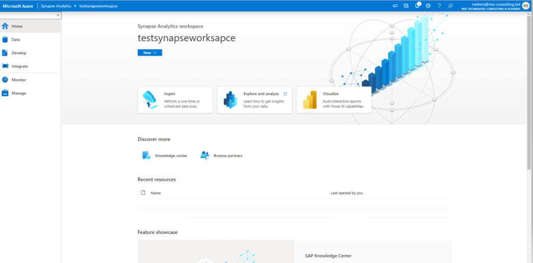Collapse the left navigation pane

(58, 15)
